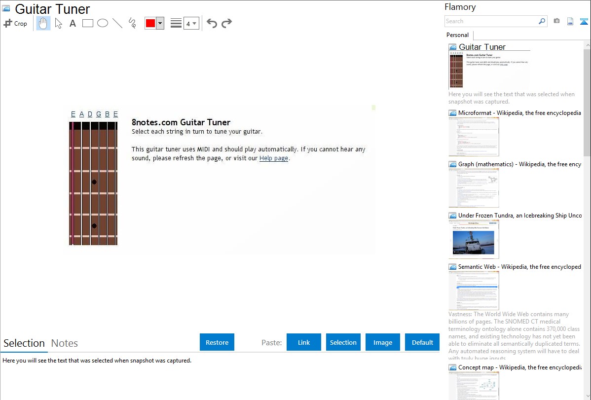
Task: Click the guitar fretboard image
Action: pyautogui.click(x=93, y=183)
